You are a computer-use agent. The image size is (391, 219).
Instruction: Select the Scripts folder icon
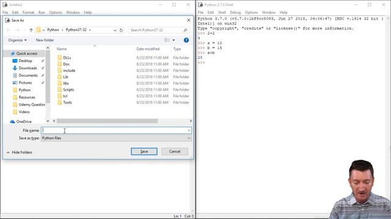60,89
